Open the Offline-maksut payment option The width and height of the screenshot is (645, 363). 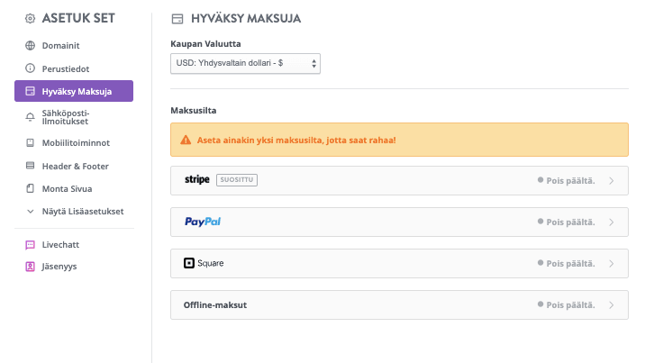[399, 304]
